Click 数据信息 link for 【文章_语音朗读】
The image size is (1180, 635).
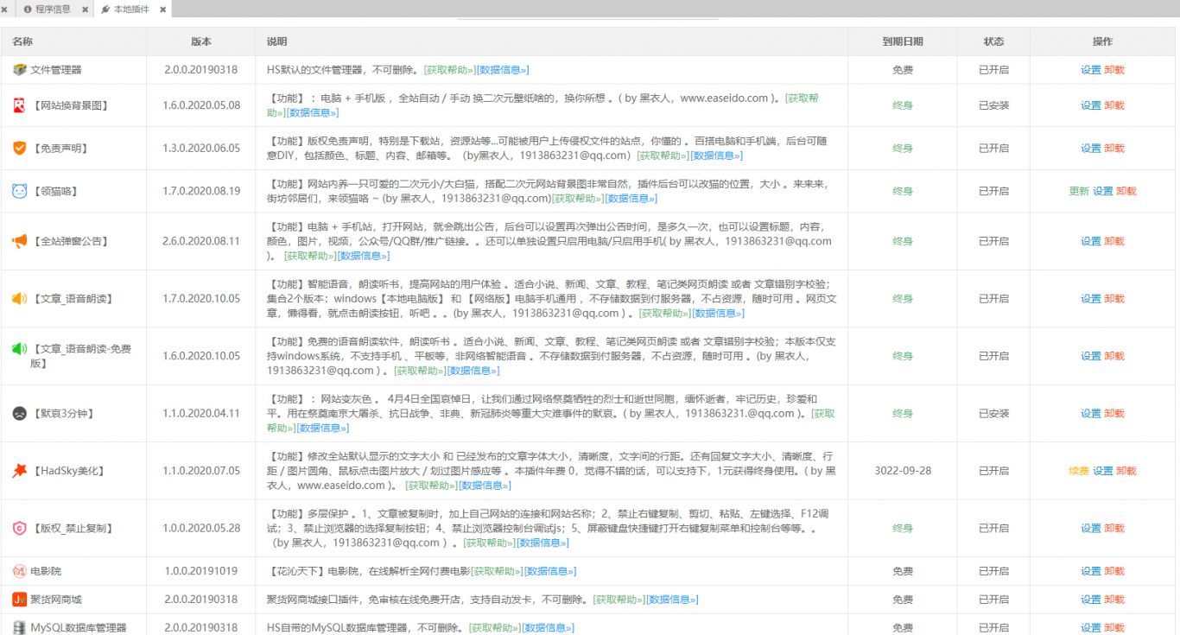click(718, 313)
